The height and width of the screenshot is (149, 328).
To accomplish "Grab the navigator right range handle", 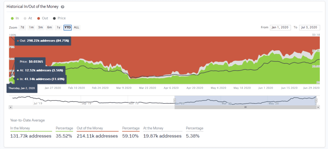I will tap(316, 100).
